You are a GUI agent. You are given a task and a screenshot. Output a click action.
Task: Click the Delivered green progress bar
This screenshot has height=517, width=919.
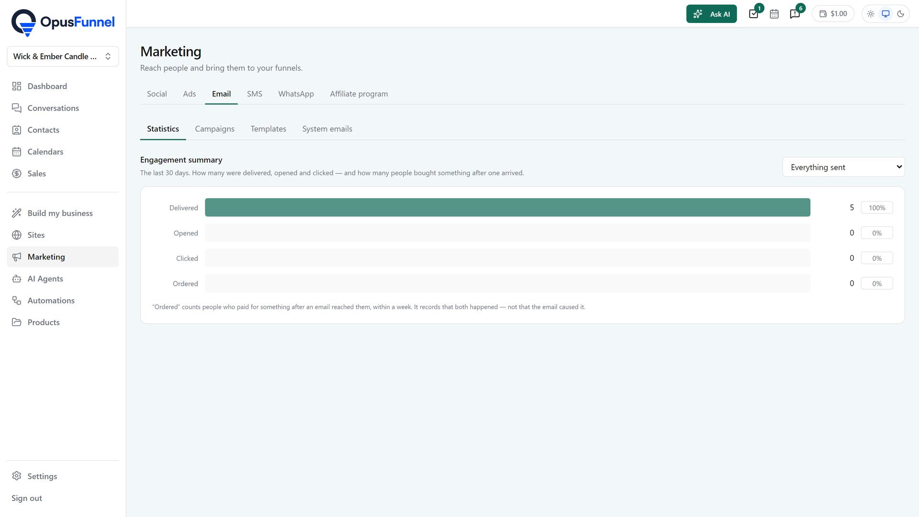507,207
